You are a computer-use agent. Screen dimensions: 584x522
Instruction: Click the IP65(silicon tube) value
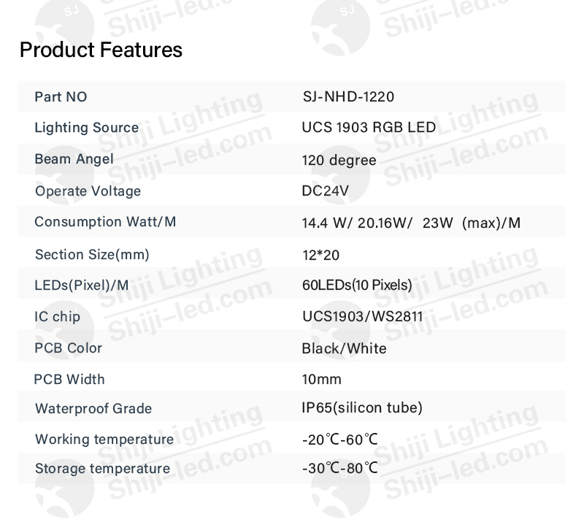pos(362,408)
